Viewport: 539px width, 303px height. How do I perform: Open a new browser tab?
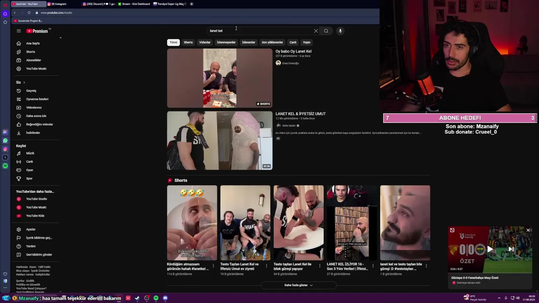click(192, 4)
